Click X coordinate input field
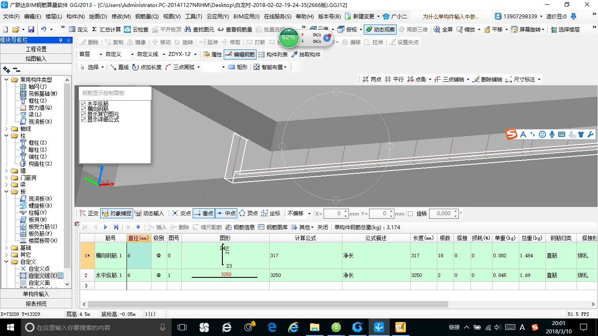 click(x=336, y=213)
